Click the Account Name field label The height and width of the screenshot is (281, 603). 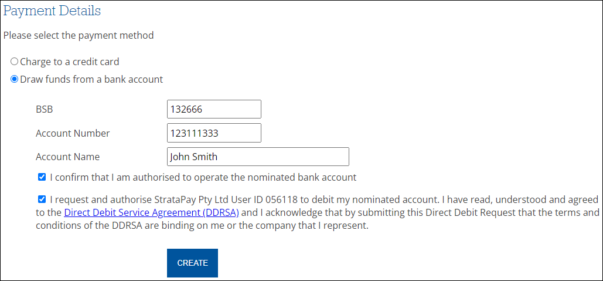68,157
